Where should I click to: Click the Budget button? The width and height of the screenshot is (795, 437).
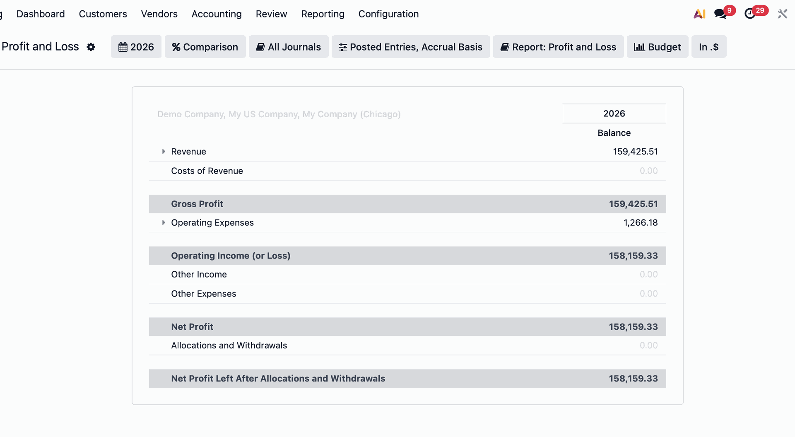[x=657, y=47]
